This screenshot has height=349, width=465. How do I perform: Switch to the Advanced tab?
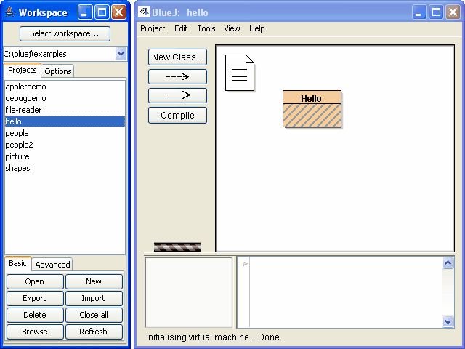point(52,265)
